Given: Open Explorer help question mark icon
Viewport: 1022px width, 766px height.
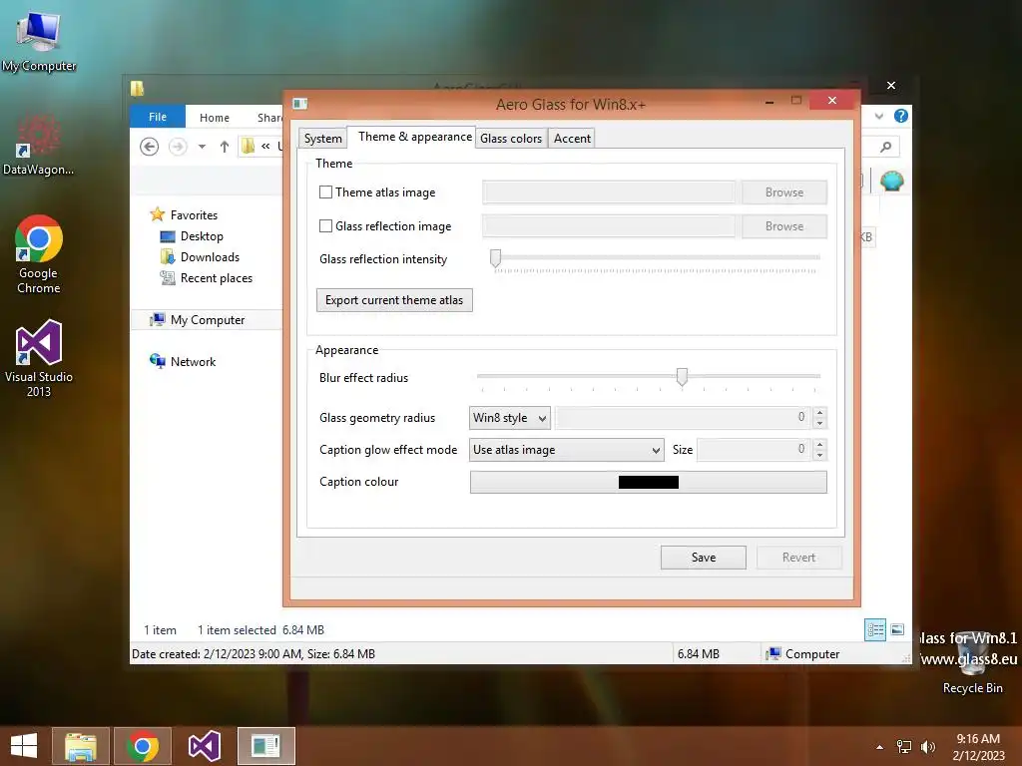Looking at the screenshot, I should tap(901, 116).
